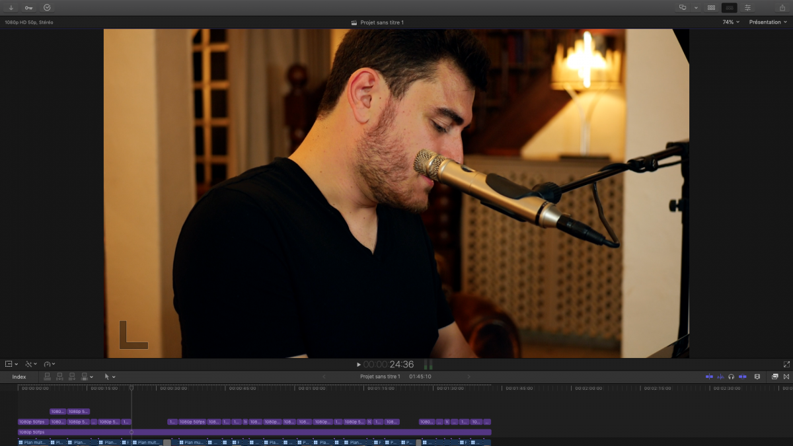Open the share project export icon
Screen dimensions: 793x446
(782, 8)
